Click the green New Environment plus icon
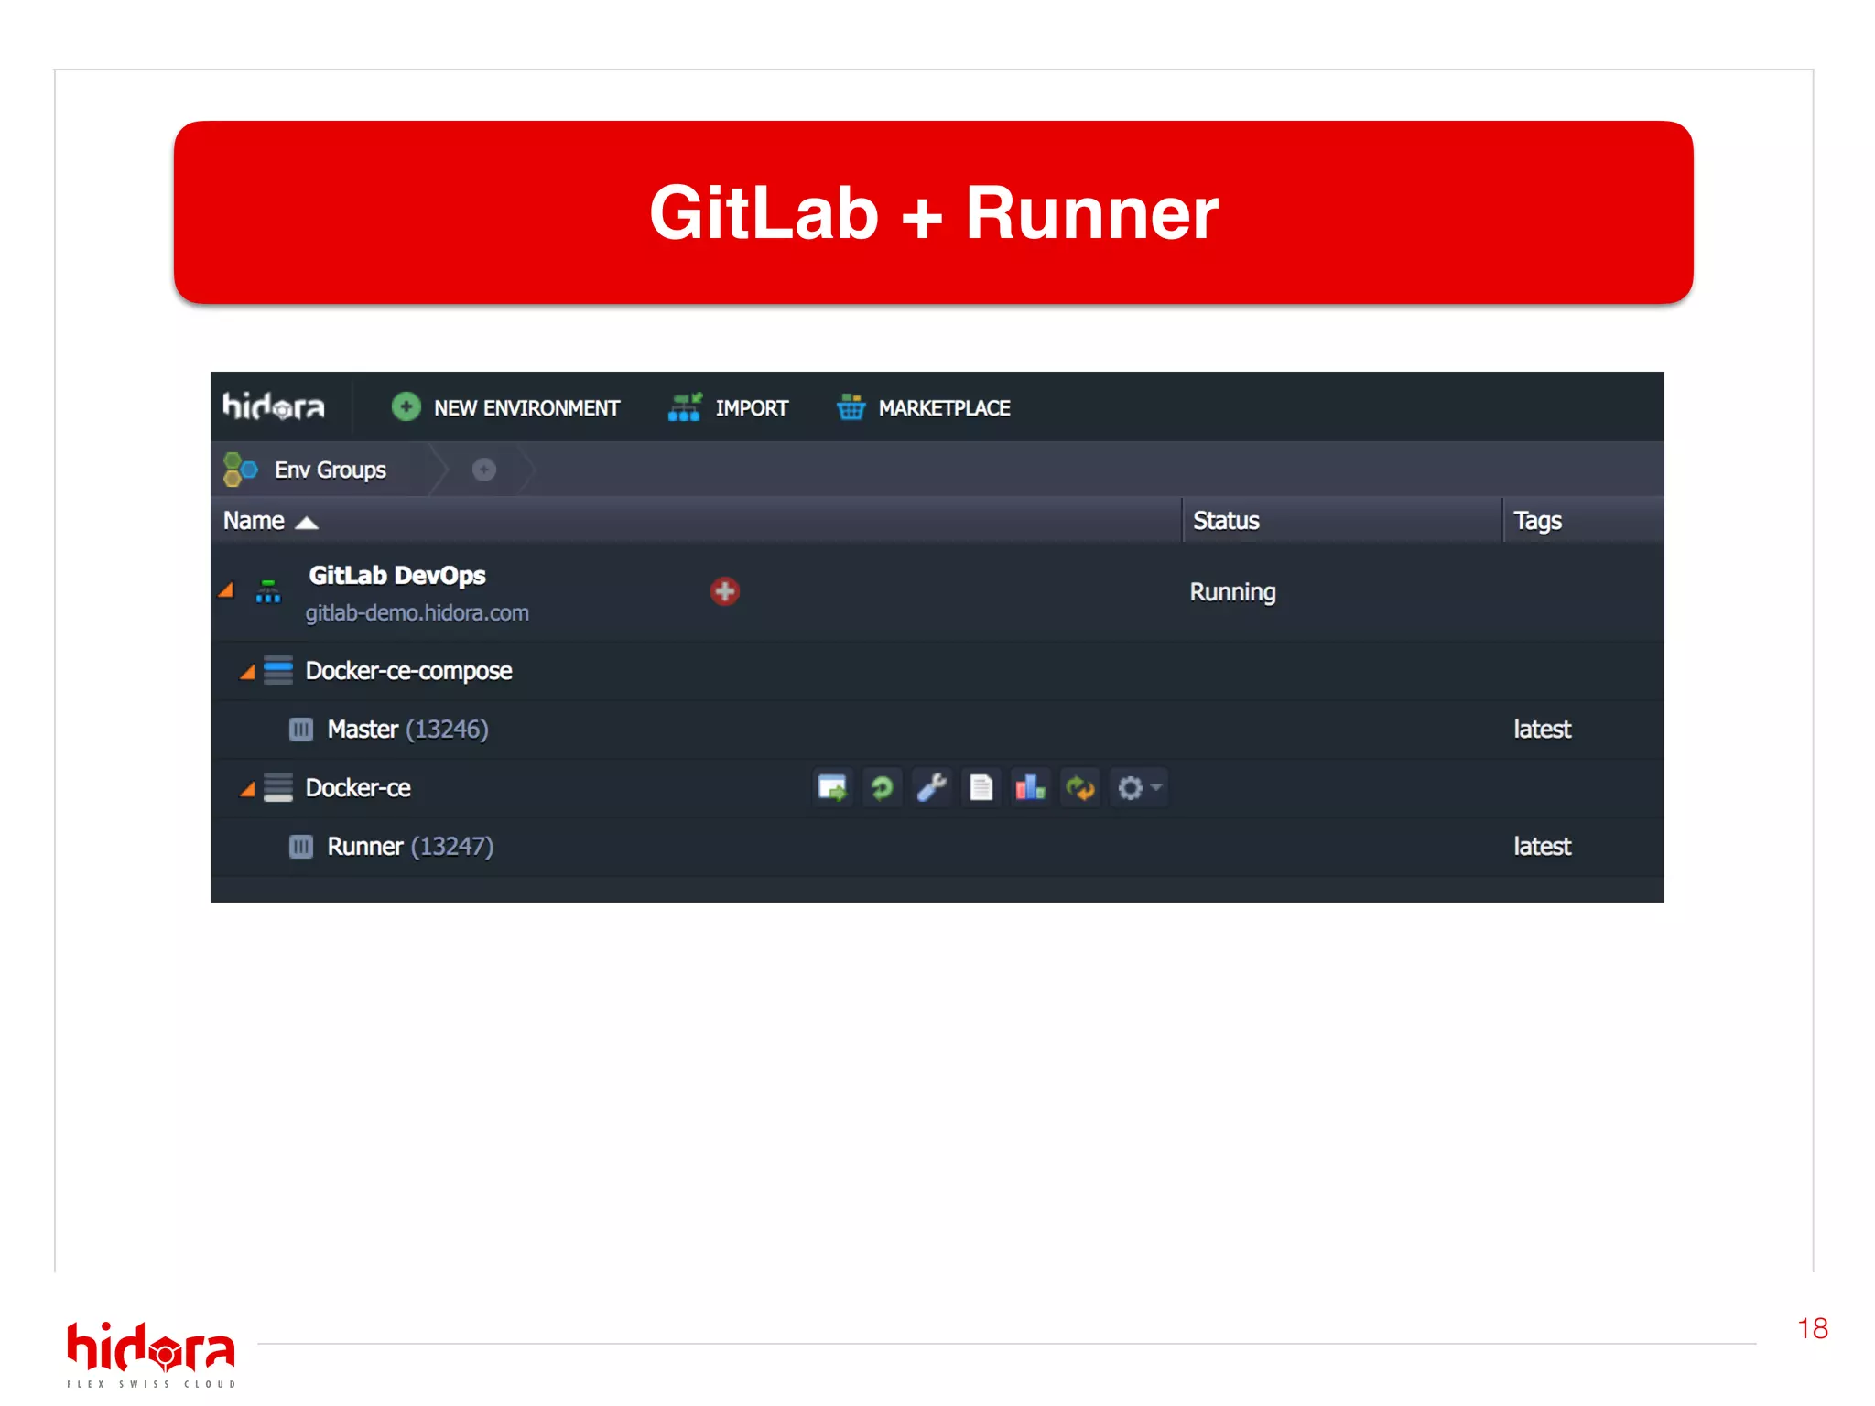1875x1406 pixels. (406, 406)
